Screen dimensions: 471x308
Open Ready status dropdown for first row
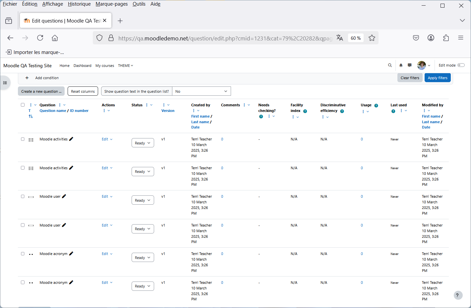pos(143,143)
